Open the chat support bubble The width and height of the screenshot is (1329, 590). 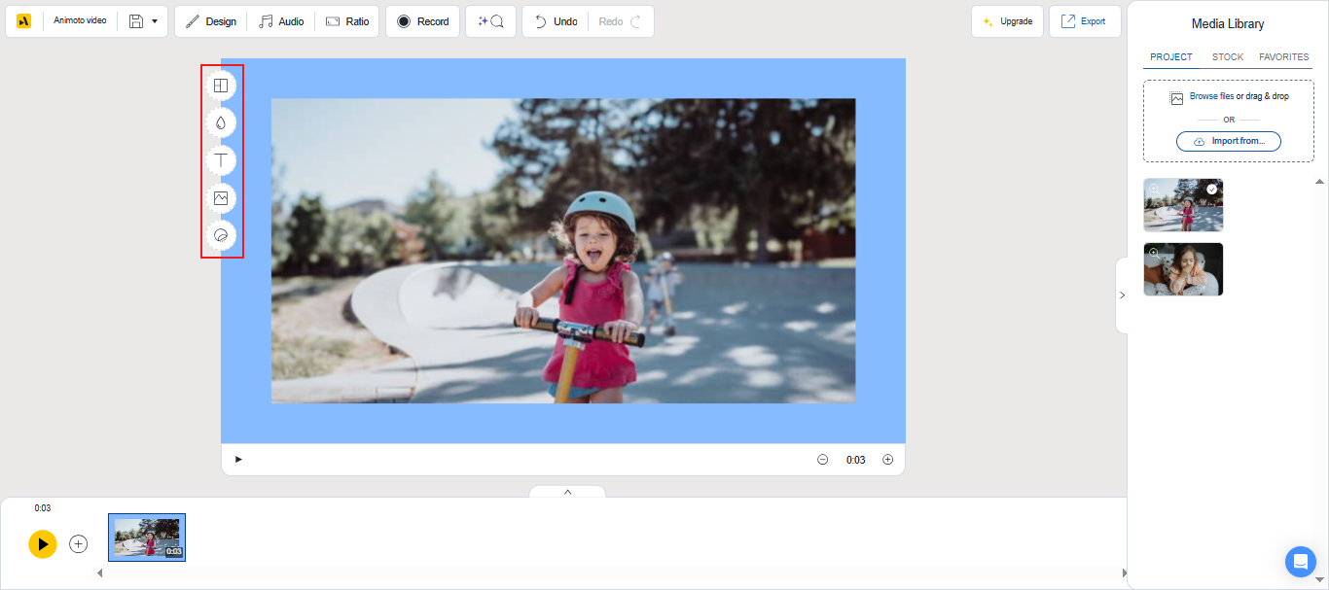click(1300, 562)
